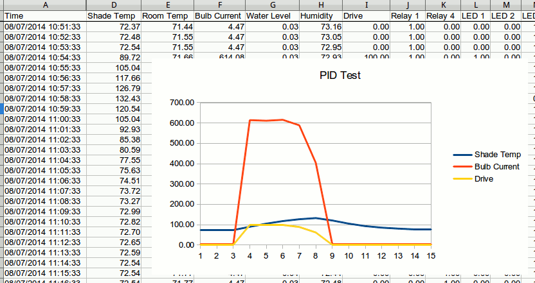Select Room Temp value 71.44

coord(168,27)
